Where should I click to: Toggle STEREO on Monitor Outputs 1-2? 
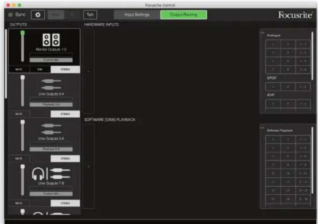pos(65,70)
